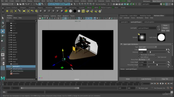Click the Penumbra Angle slider
This screenshot has width=174, height=97.
click(x=157, y=65)
